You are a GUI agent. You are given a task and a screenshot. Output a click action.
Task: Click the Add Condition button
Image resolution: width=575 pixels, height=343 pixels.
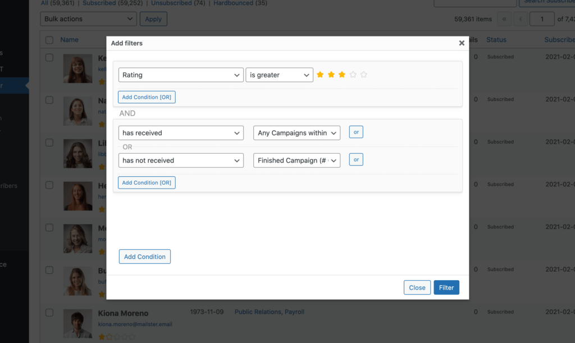pos(144,257)
